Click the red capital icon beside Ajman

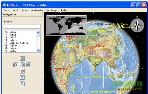[x=6, y=48]
